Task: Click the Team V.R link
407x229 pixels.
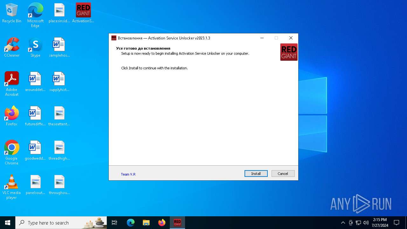Action: pos(128,174)
